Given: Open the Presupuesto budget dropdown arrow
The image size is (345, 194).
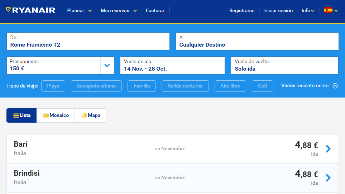Looking at the screenshot, I should [x=107, y=65].
